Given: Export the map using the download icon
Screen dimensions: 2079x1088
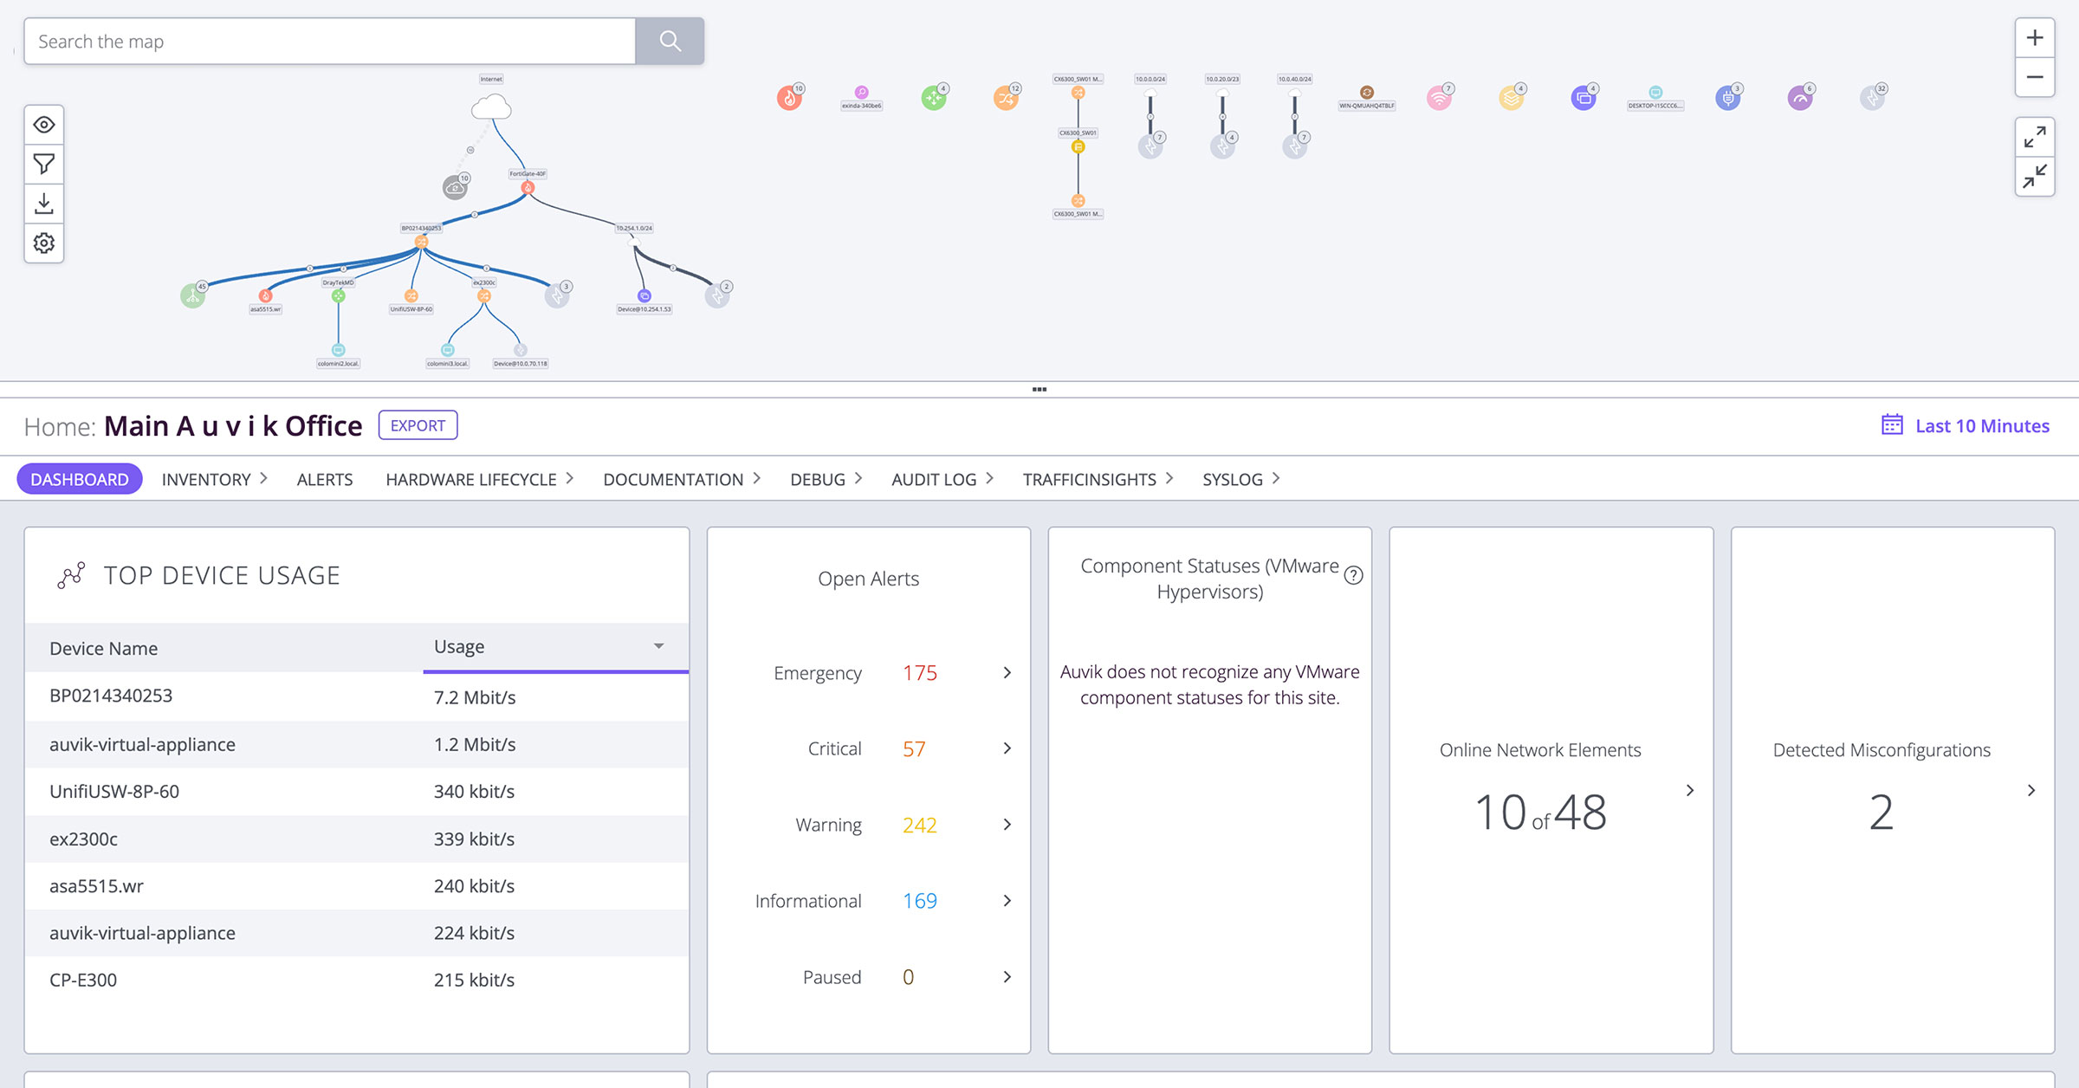Looking at the screenshot, I should point(43,204).
